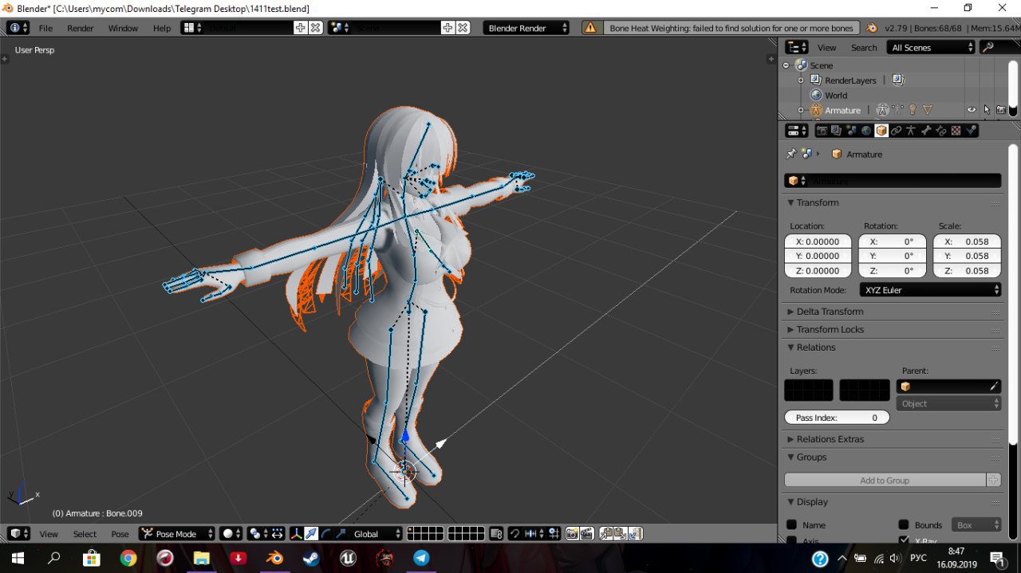Screen dimensions: 1021x573
Task: Open the File menu
Action: coord(45,28)
